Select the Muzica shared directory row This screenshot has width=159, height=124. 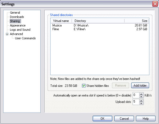[100, 25]
